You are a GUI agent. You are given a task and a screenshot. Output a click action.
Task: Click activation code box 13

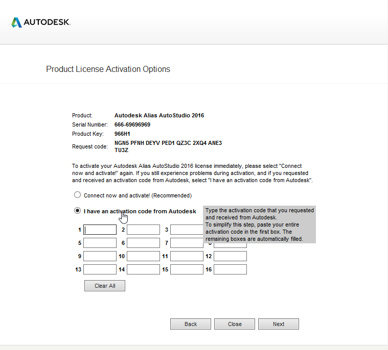click(100, 269)
